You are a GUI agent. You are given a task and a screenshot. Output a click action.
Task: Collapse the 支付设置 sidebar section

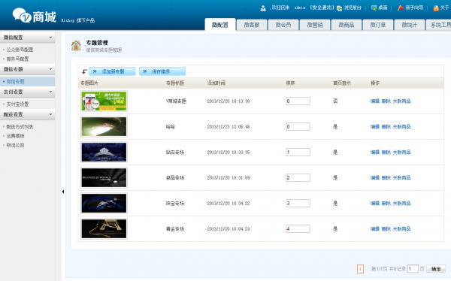click(27, 92)
